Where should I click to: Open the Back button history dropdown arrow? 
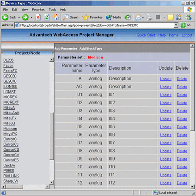[19, 18]
